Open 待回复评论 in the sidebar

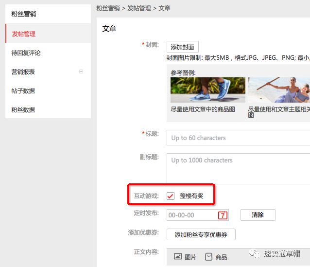[x=26, y=53]
